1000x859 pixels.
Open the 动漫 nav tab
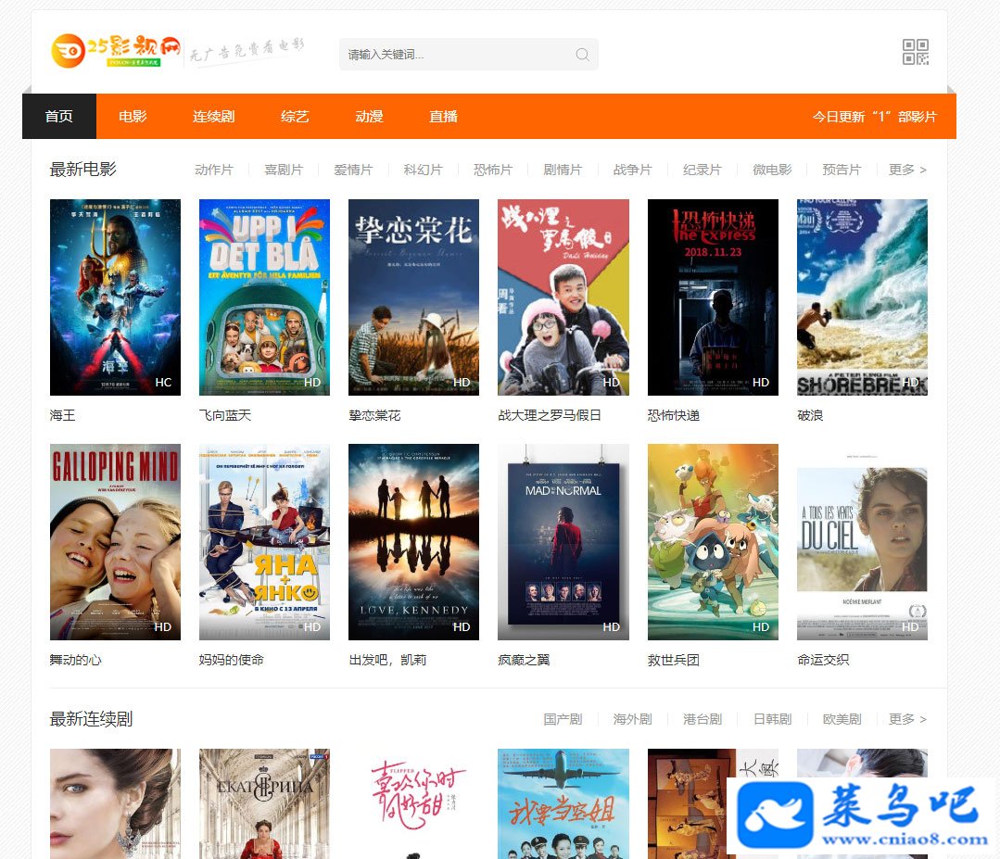369,116
